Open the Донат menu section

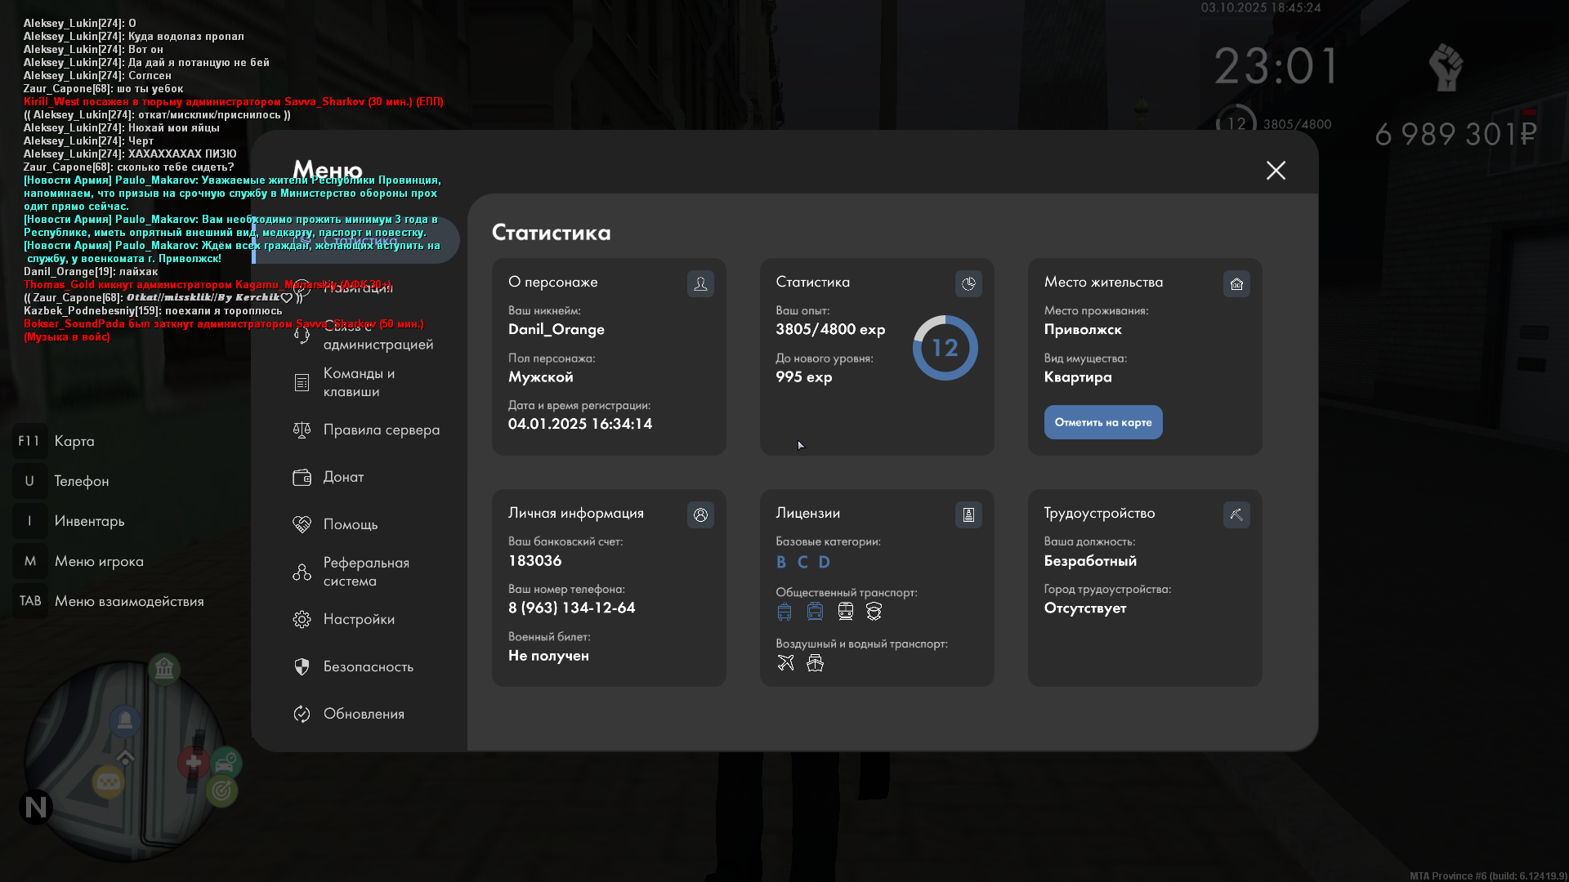343,477
